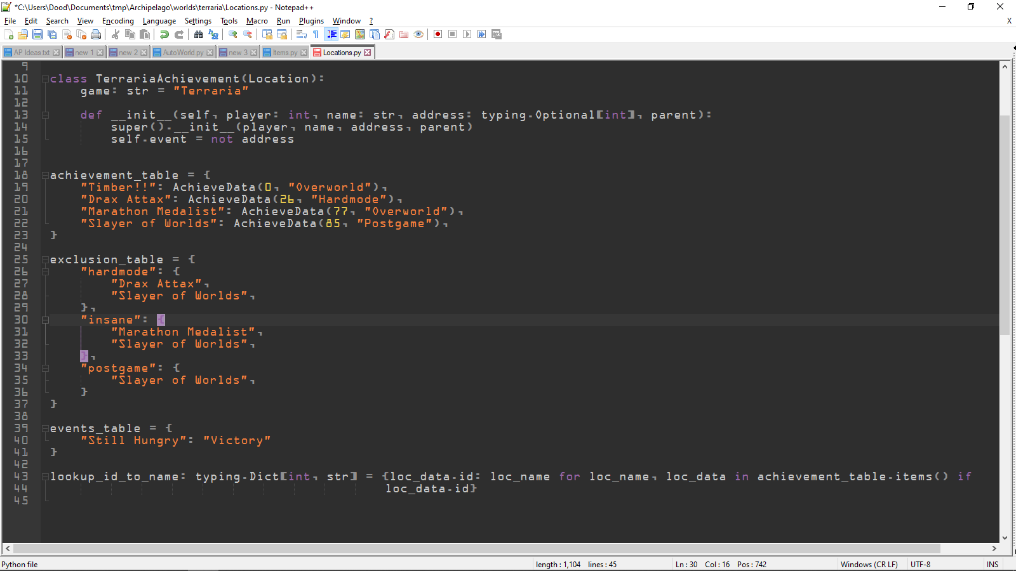Click UTF-8 in the status bar
This screenshot has width=1016, height=571.
[x=919, y=564]
